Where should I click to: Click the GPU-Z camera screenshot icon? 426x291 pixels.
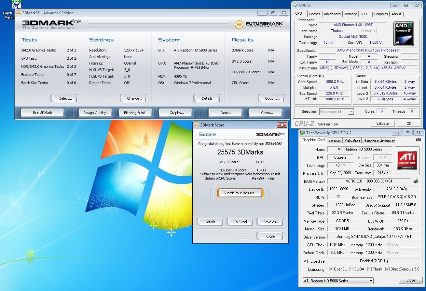tap(419, 140)
